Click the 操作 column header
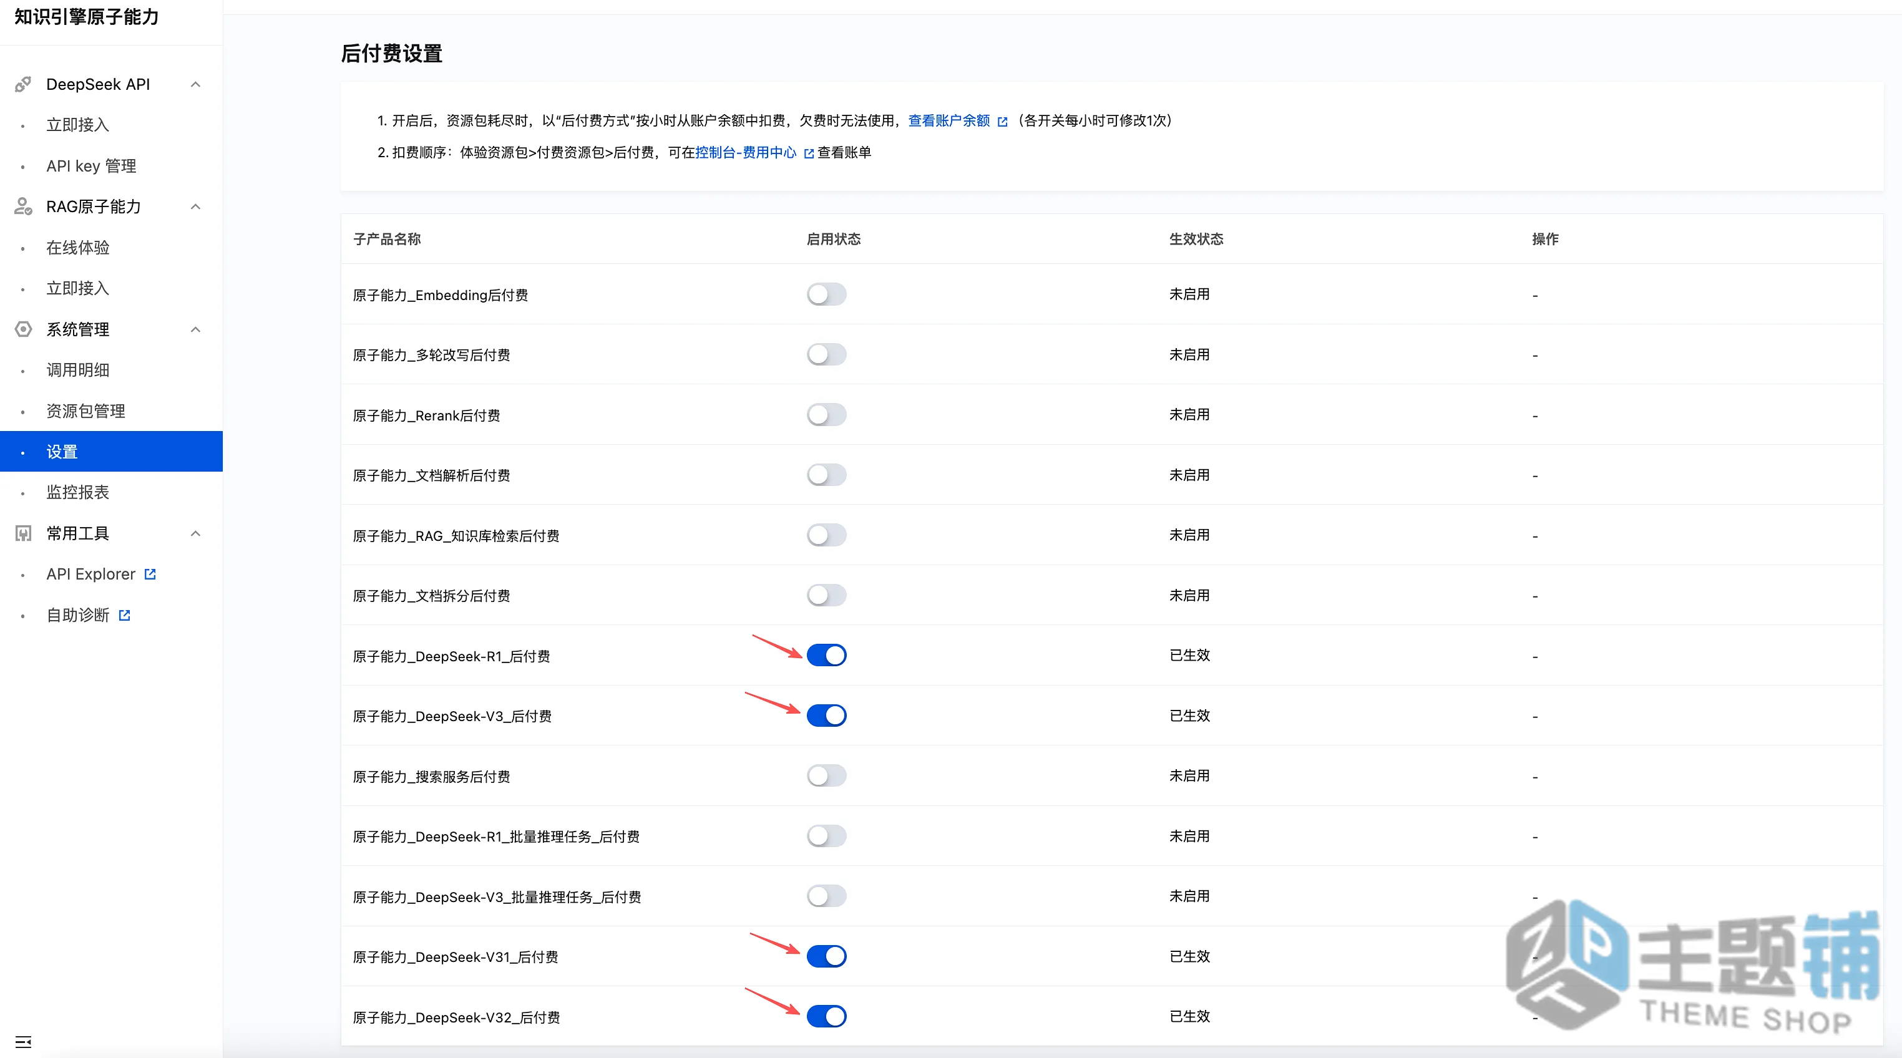Screen dimensions: 1902x1058 pos(1545,239)
